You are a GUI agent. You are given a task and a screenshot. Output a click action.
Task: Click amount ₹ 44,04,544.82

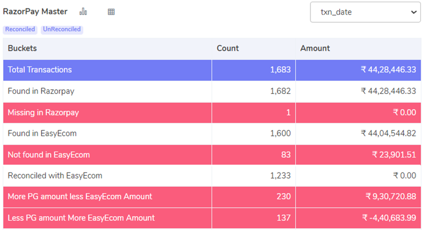(388, 133)
